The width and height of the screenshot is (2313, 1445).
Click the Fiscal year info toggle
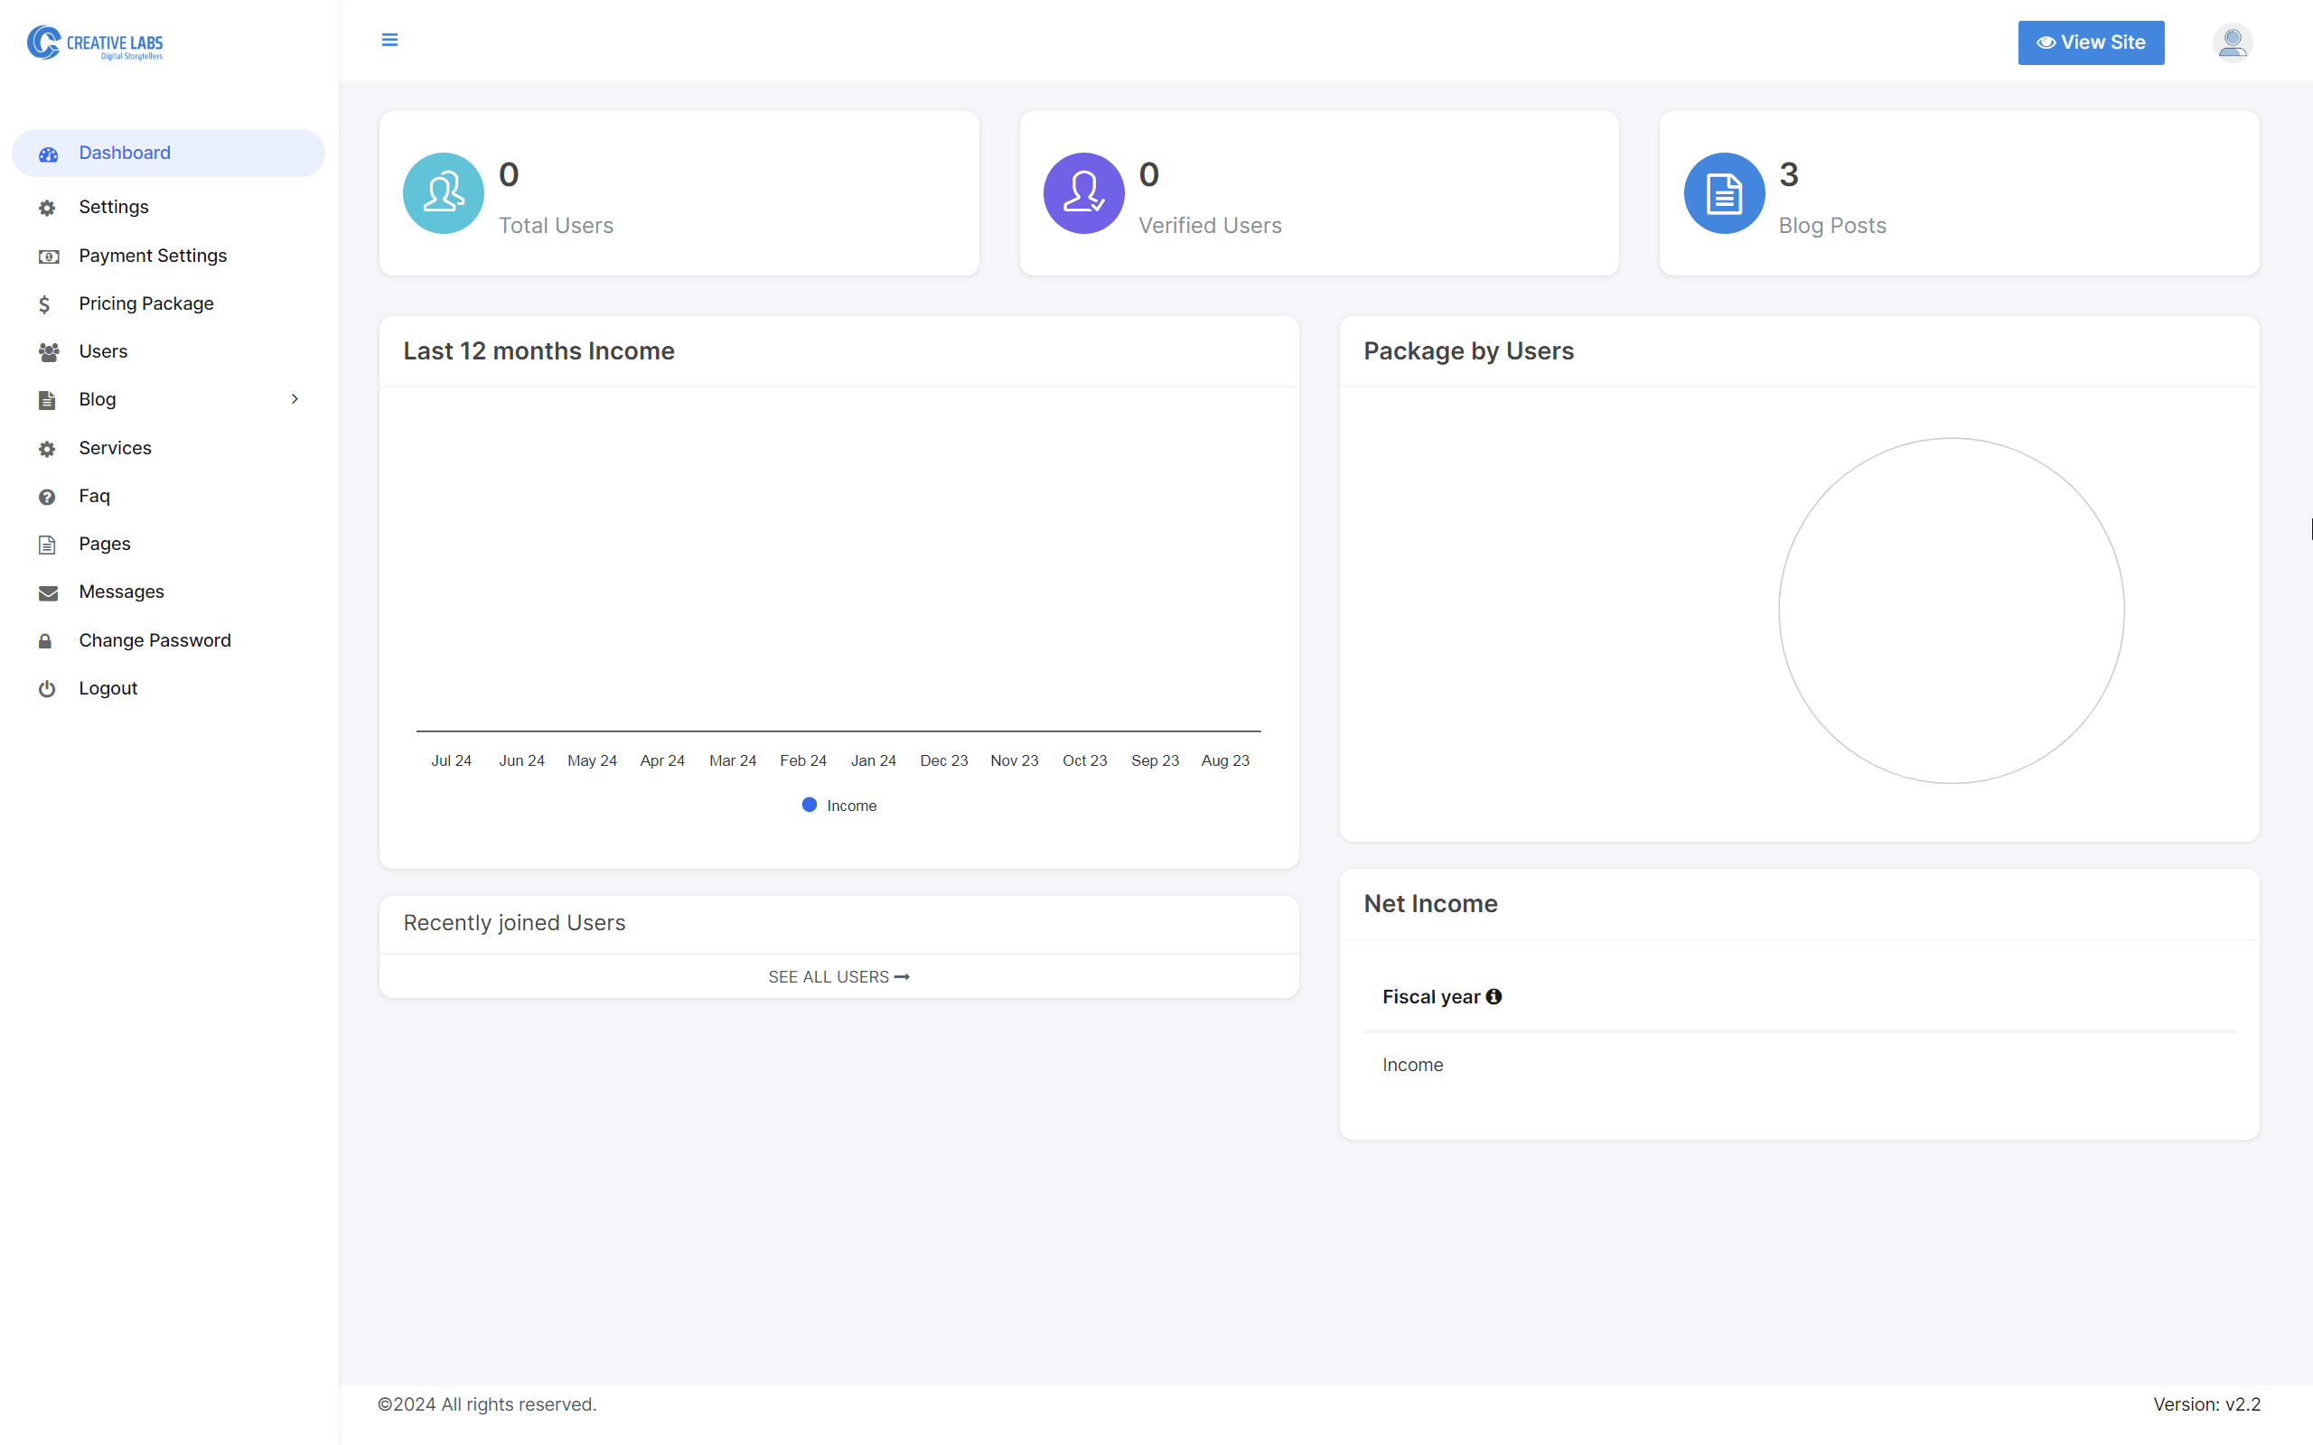pyautogui.click(x=1494, y=996)
